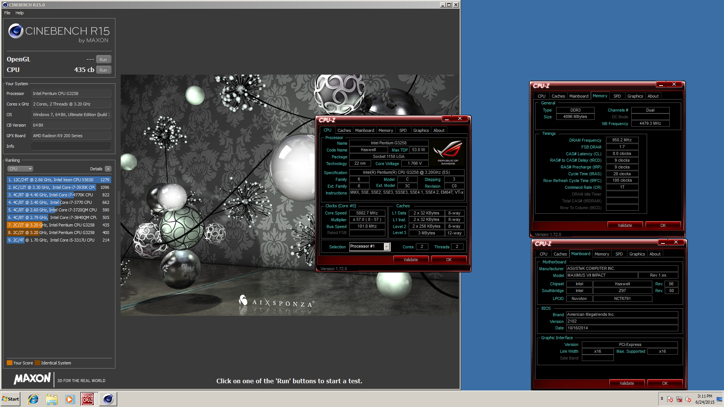Screen dimensions: 724x407
Task: Open the Help menu in Cinebench
Action: (x=20, y=13)
